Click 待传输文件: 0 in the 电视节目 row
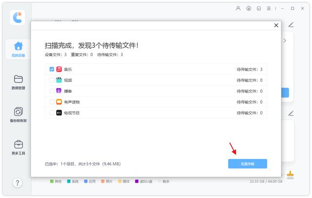Image resolution: width=312 pixels, height=198 pixels. point(250,113)
